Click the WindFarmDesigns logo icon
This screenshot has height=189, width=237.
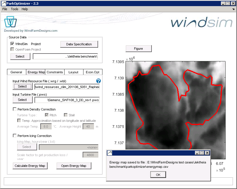tap(10, 22)
